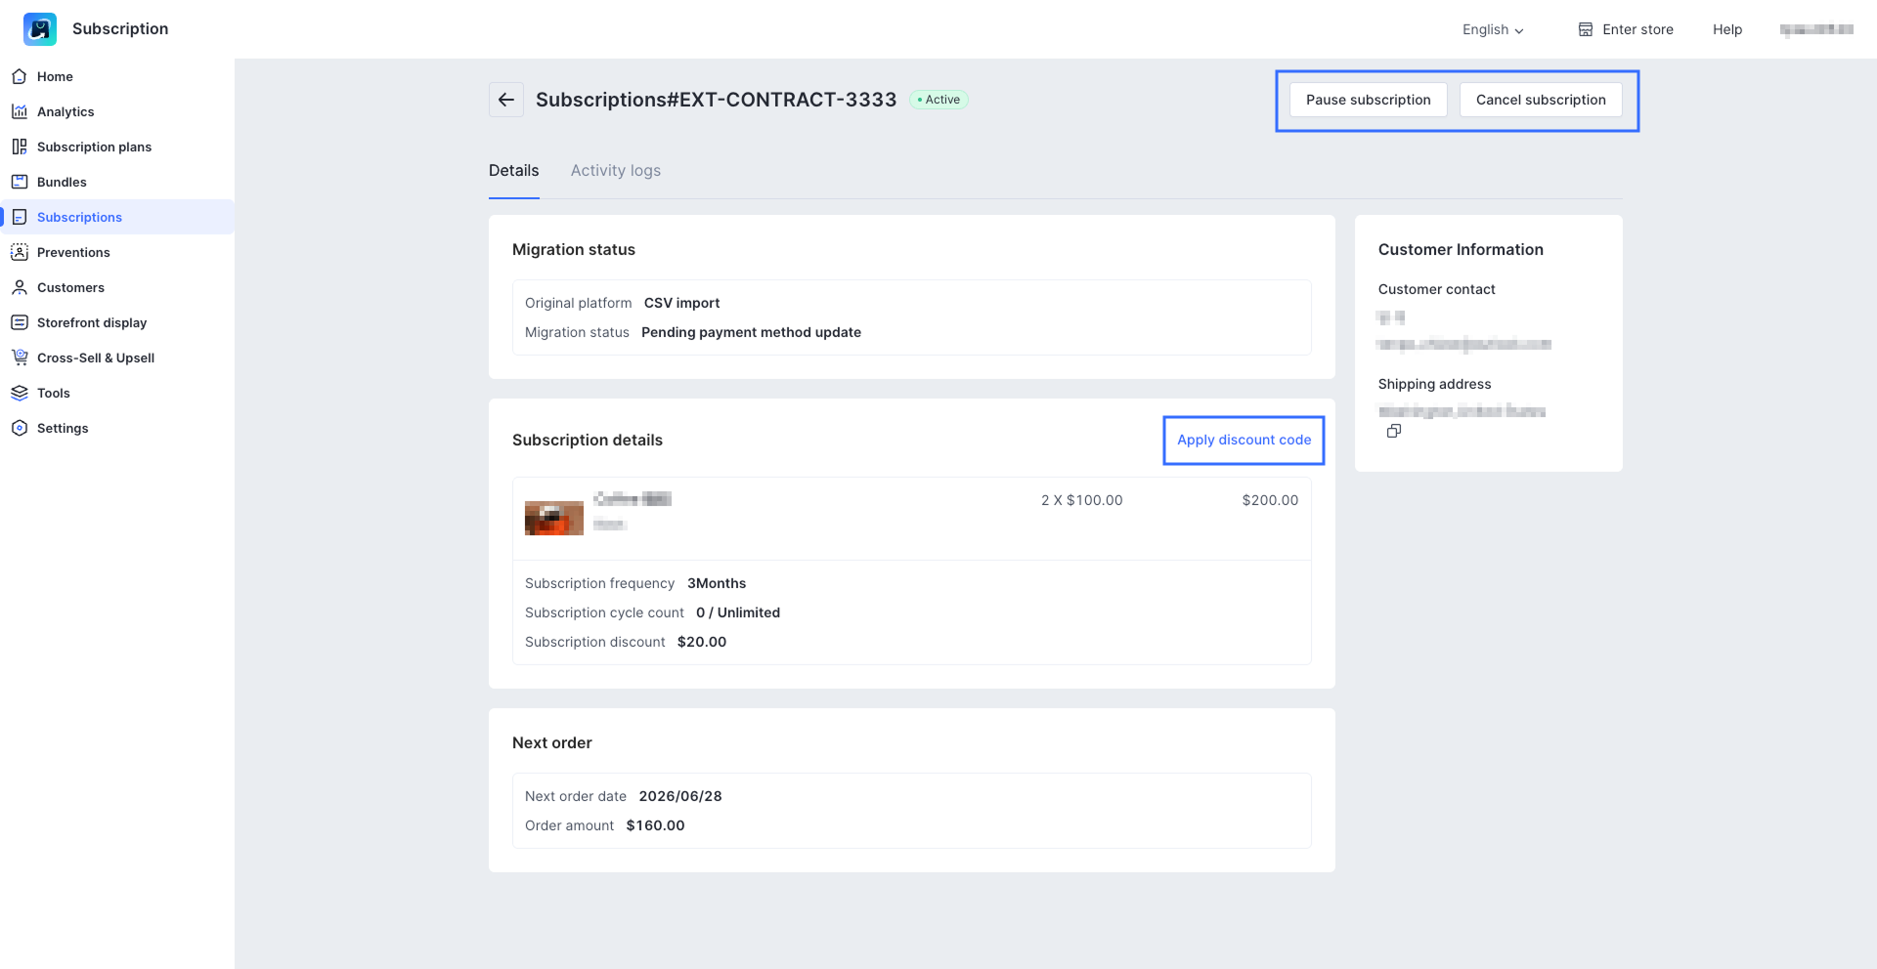
Task: Click the Apply discount code link
Action: (1244, 440)
